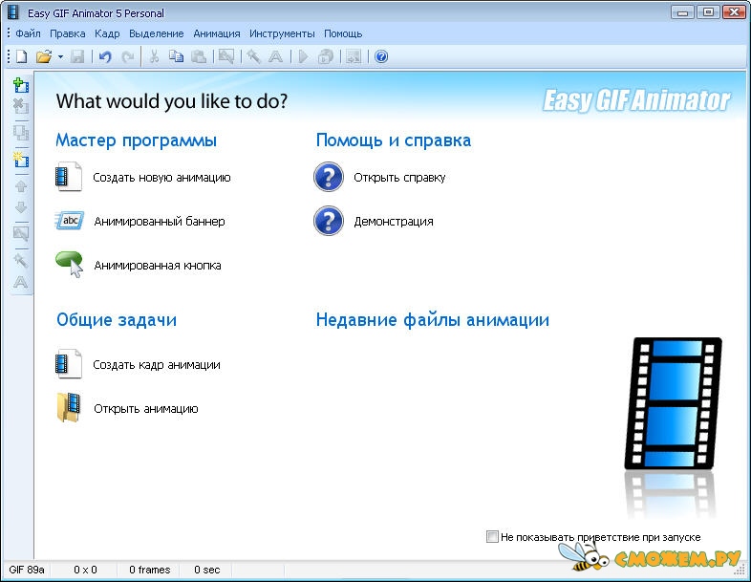This screenshot has width=751, height=582.
Task: Click the Анимированный баннер link
Action: [160, 222]
